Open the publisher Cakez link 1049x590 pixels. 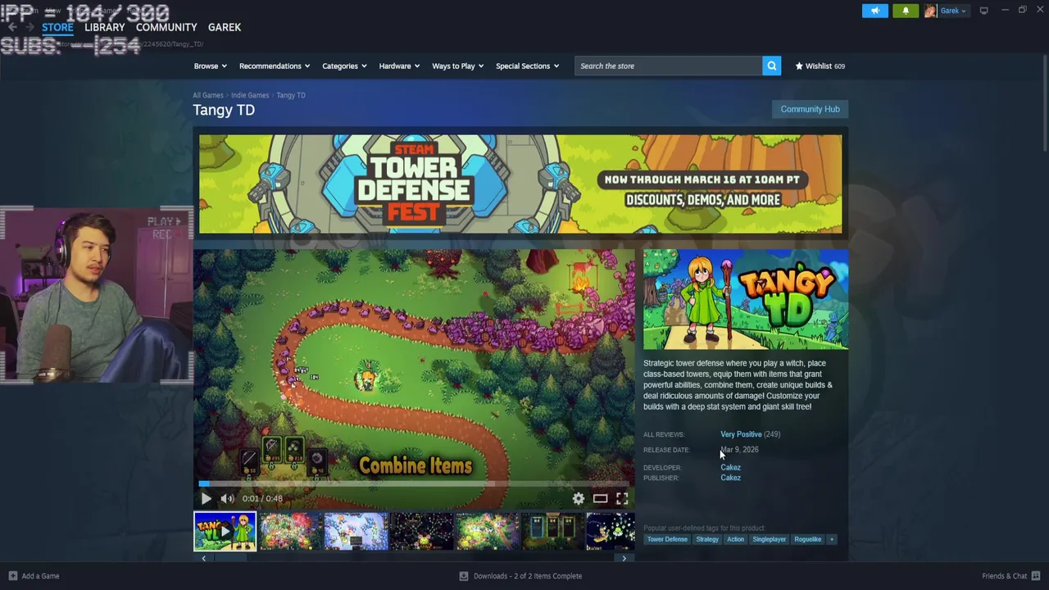coord(730,478)
